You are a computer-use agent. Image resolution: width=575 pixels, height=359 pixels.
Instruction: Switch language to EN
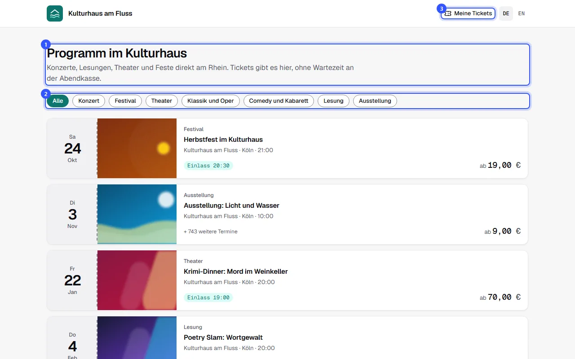coord(522,13)
